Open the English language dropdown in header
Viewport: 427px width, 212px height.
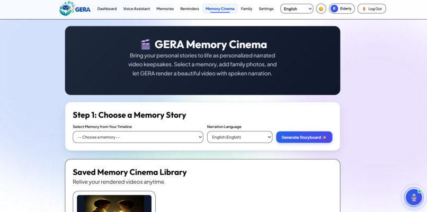tap(297, 8)
